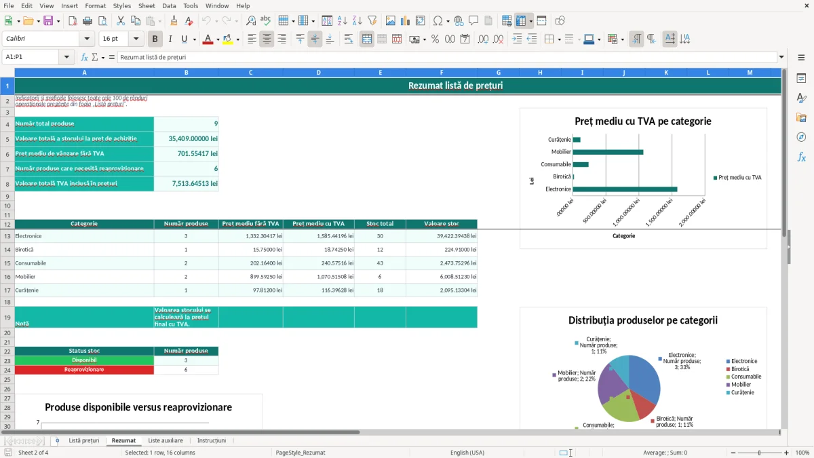Open the Data menu
Viewport: 814px width, 458px height.
[169, 5]
